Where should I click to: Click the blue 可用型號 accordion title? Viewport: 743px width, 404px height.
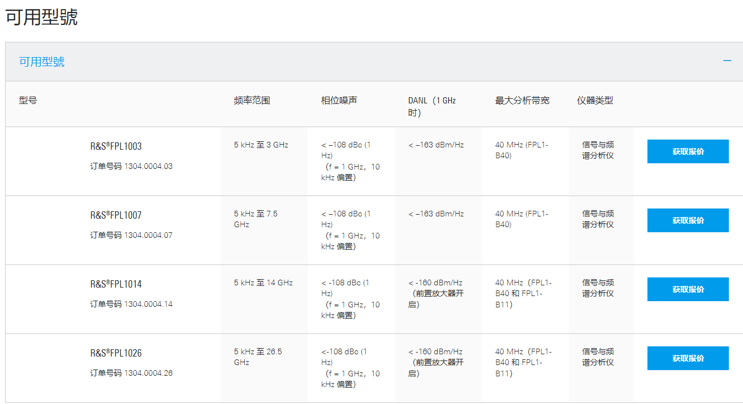point(42,62)
